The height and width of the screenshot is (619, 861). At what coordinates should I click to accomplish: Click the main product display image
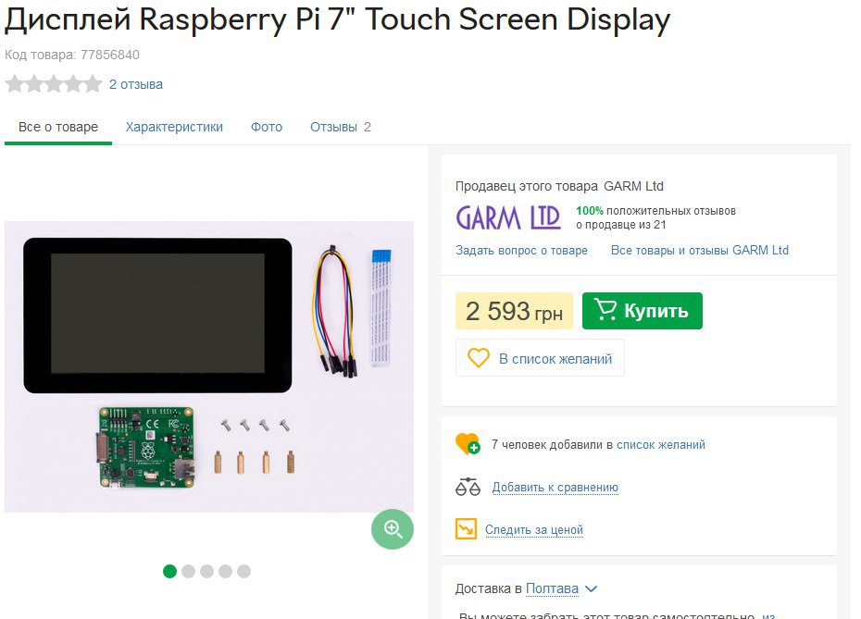[209, 366]
